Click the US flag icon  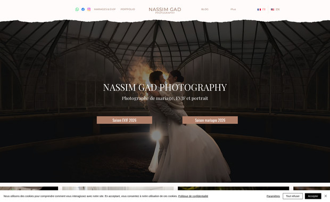(273, 10)
